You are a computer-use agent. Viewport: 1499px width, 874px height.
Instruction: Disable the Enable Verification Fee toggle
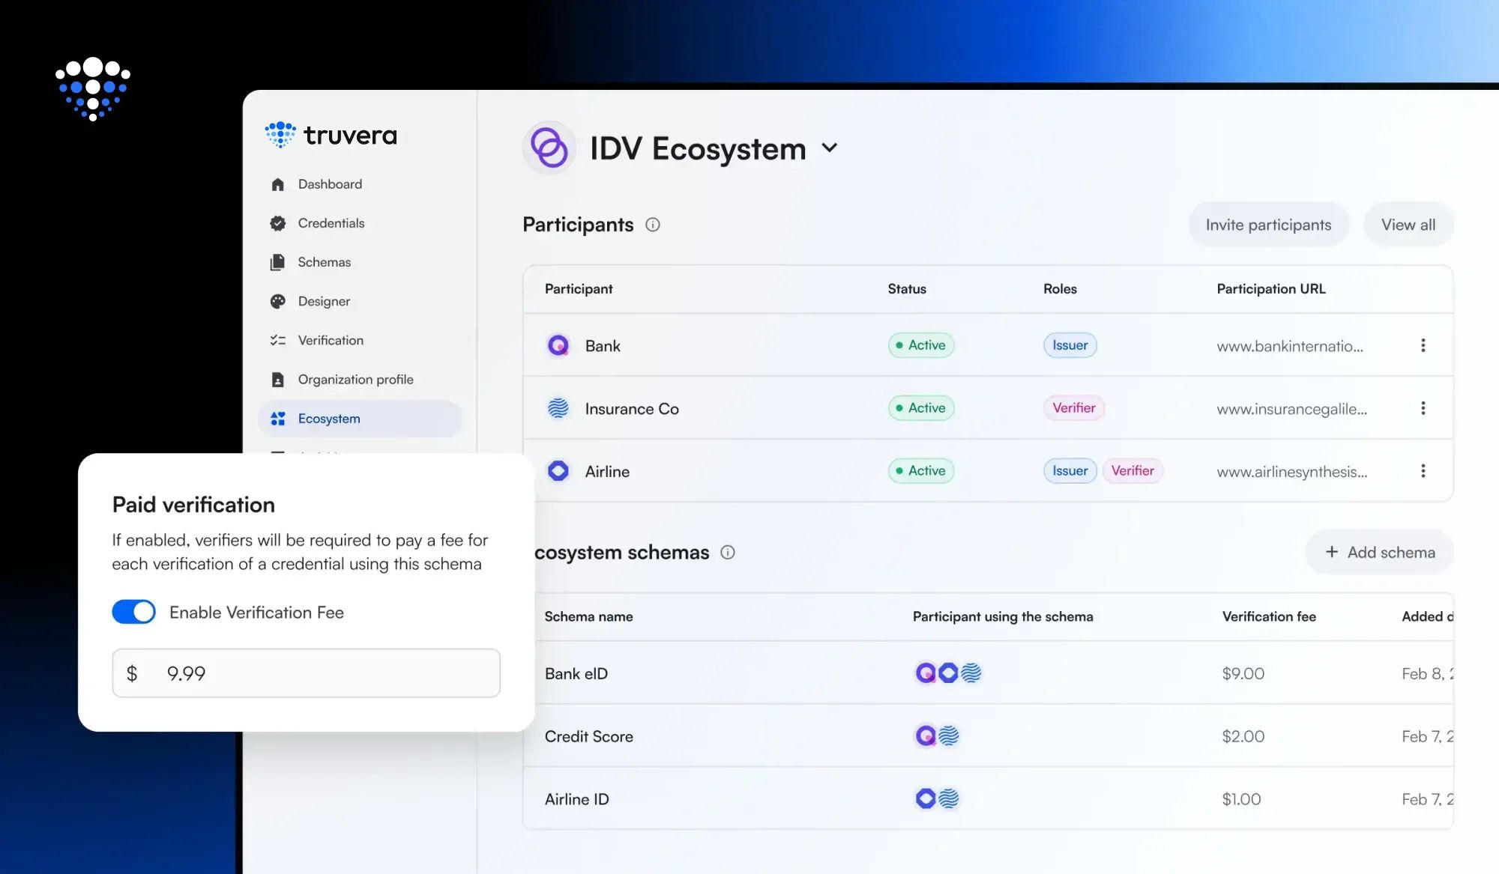(x=133, y=612)
